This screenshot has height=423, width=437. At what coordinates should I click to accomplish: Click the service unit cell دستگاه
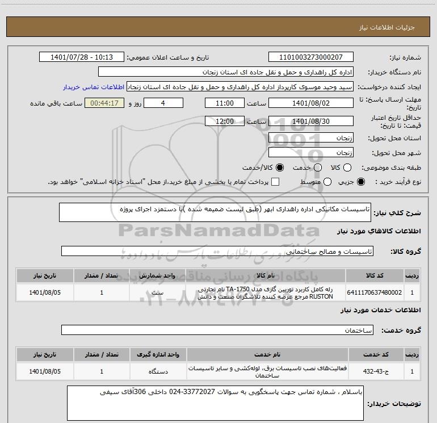click(158, 371)
